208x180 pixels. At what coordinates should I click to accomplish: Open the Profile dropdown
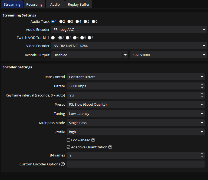[x=136, y=132]
